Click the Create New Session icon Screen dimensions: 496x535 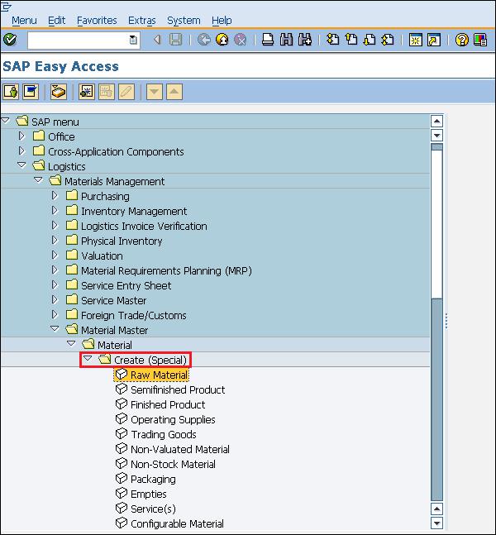point(416,40)
